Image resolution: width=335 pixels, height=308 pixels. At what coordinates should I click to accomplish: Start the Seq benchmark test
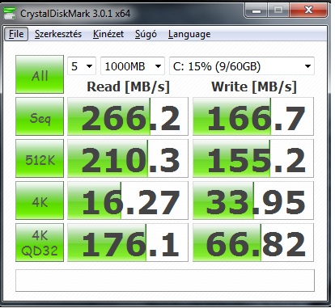pyautogui.click(x=40, y=116)
